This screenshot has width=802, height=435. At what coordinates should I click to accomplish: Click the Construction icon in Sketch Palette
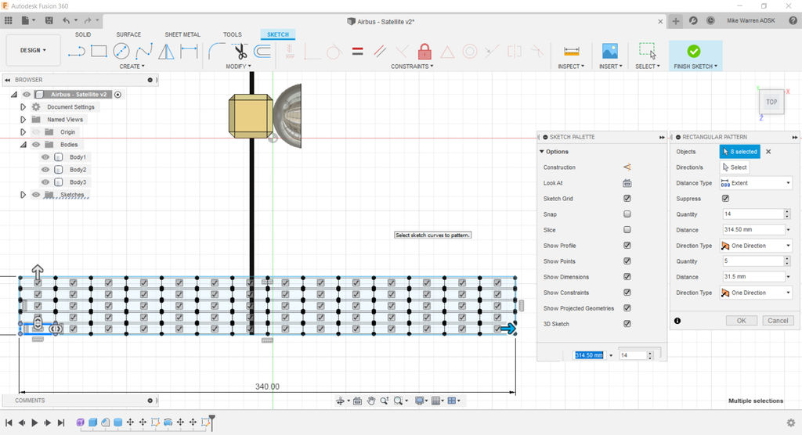click(627, 167)
